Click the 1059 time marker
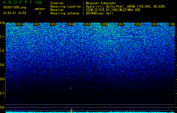The image size is (177, 113). click(154, 24)
